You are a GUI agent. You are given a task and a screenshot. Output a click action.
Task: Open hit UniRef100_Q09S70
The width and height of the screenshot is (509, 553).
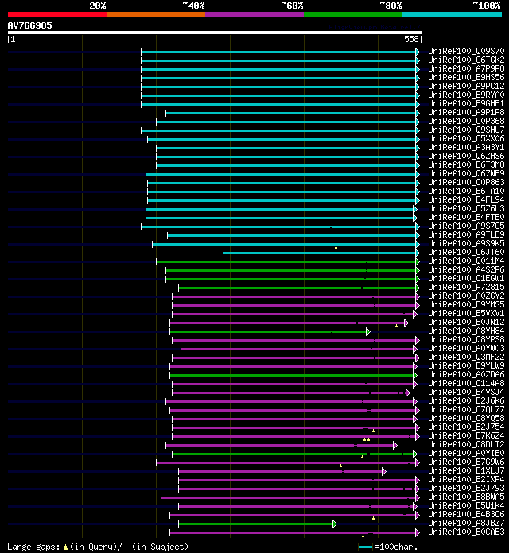click(x=466, y=52)
